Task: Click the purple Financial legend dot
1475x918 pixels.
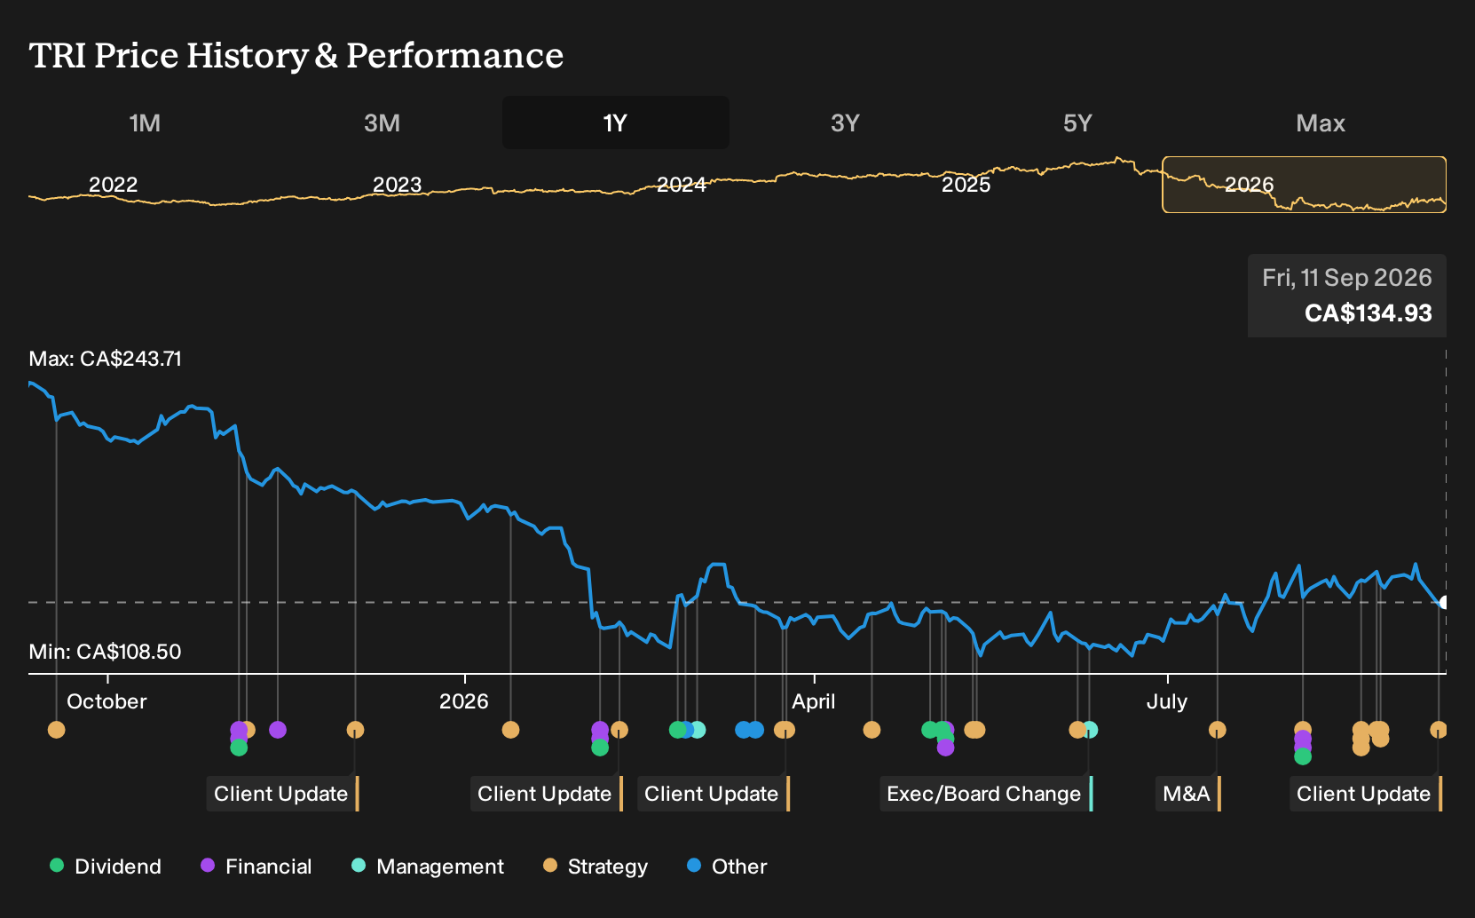Action: (208, 865)
